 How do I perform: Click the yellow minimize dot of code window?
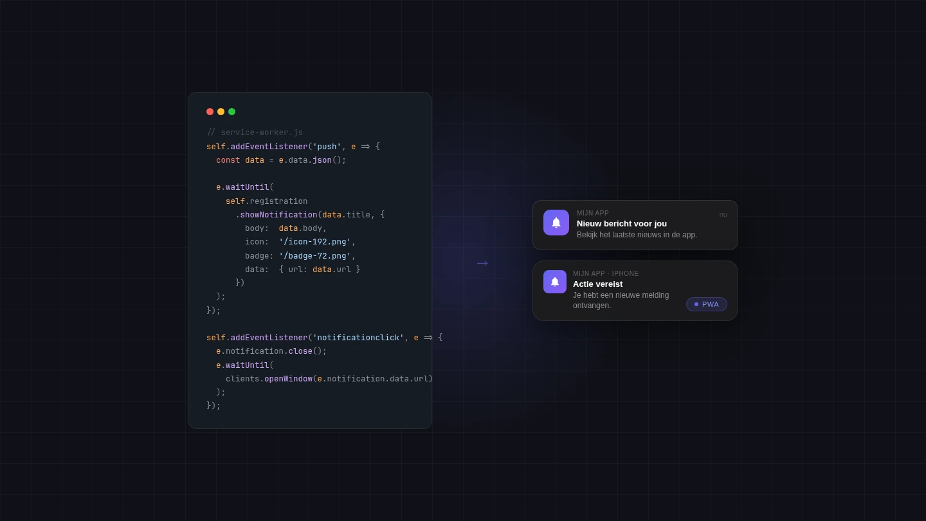(221, 111)
